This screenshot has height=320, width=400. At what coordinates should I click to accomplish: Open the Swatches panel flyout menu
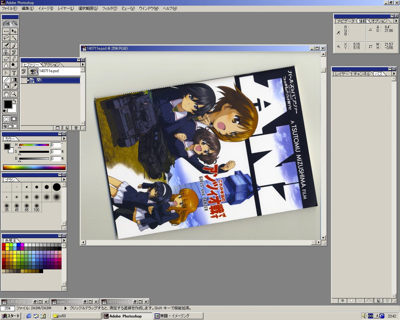click(64, 241)
